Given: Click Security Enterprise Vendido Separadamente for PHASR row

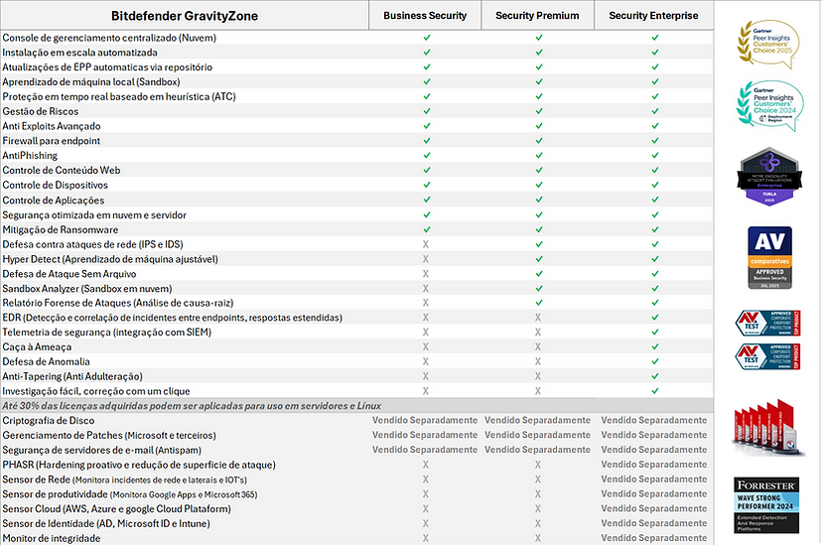Looking at the screenshot, I should coord(653,465).
